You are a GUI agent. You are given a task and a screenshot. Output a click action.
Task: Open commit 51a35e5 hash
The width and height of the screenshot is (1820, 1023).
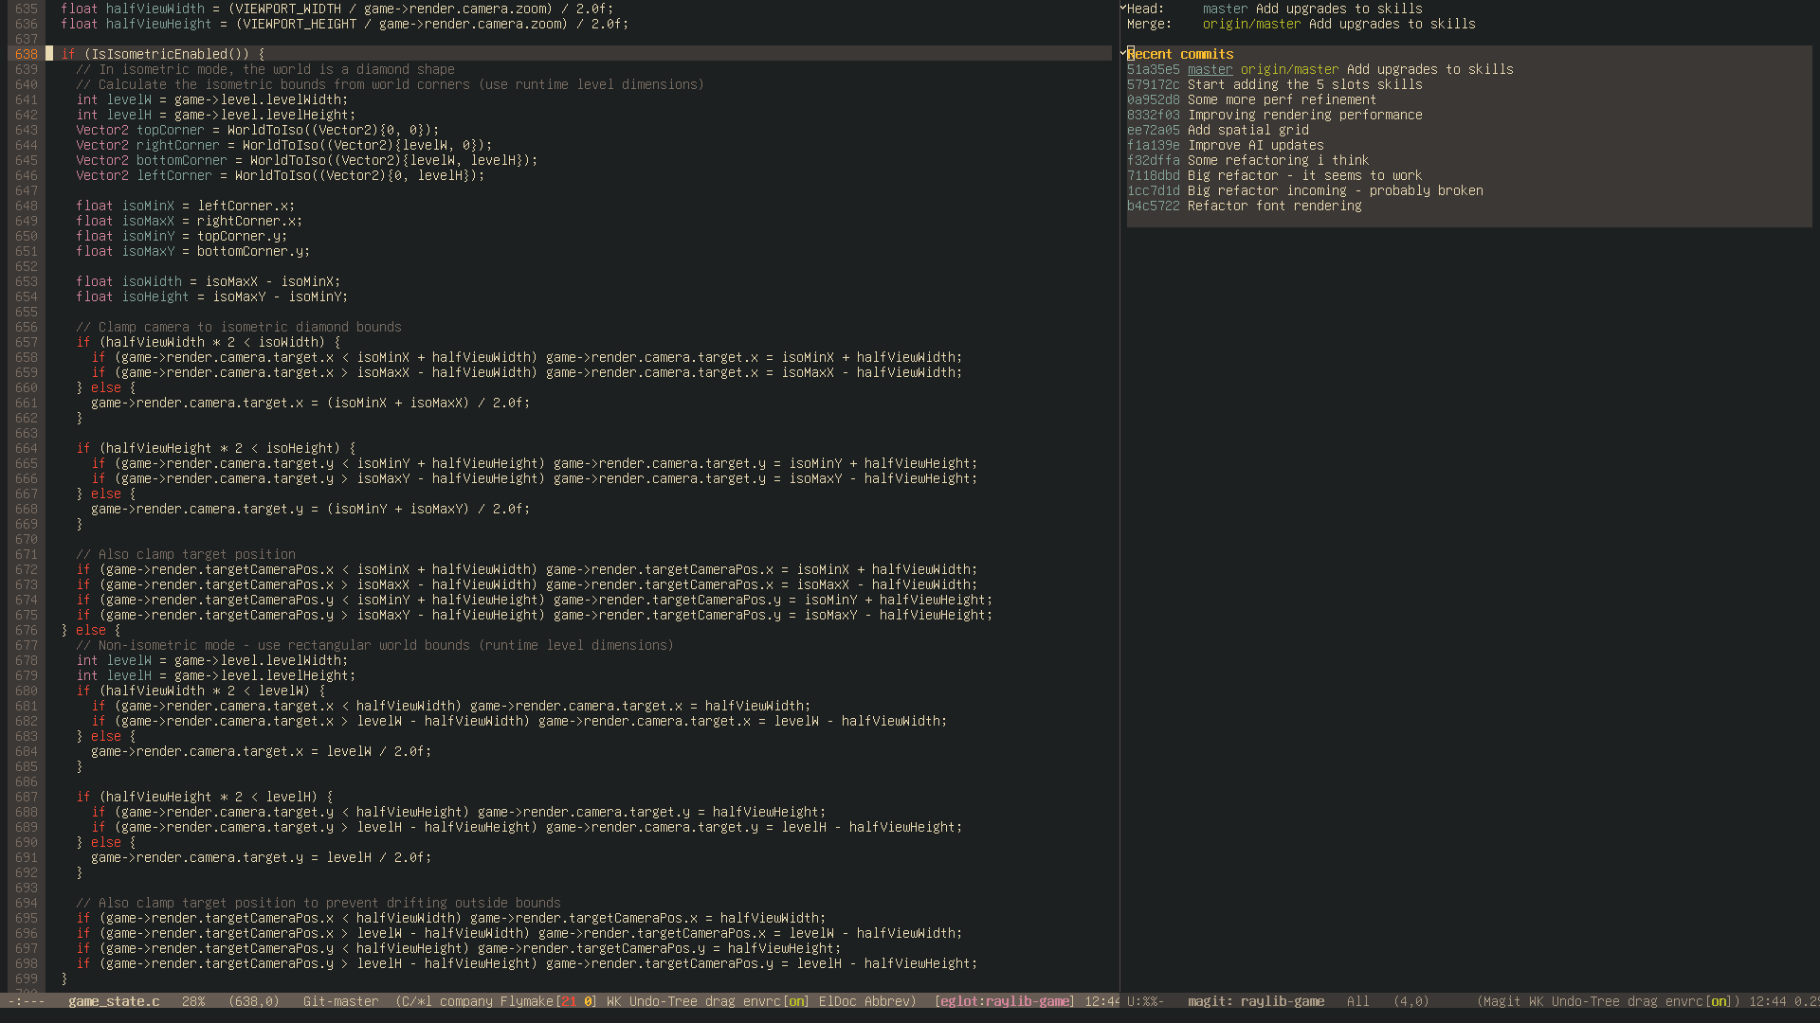tap(1153, 69)
